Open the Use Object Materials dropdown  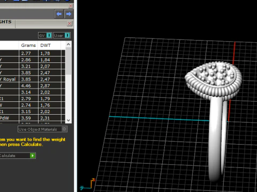pyautogui.click(x=42, y=129)
